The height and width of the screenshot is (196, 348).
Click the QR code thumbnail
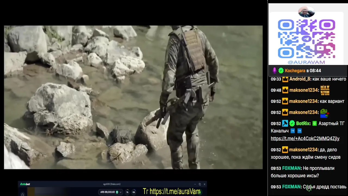coord(306,38)
